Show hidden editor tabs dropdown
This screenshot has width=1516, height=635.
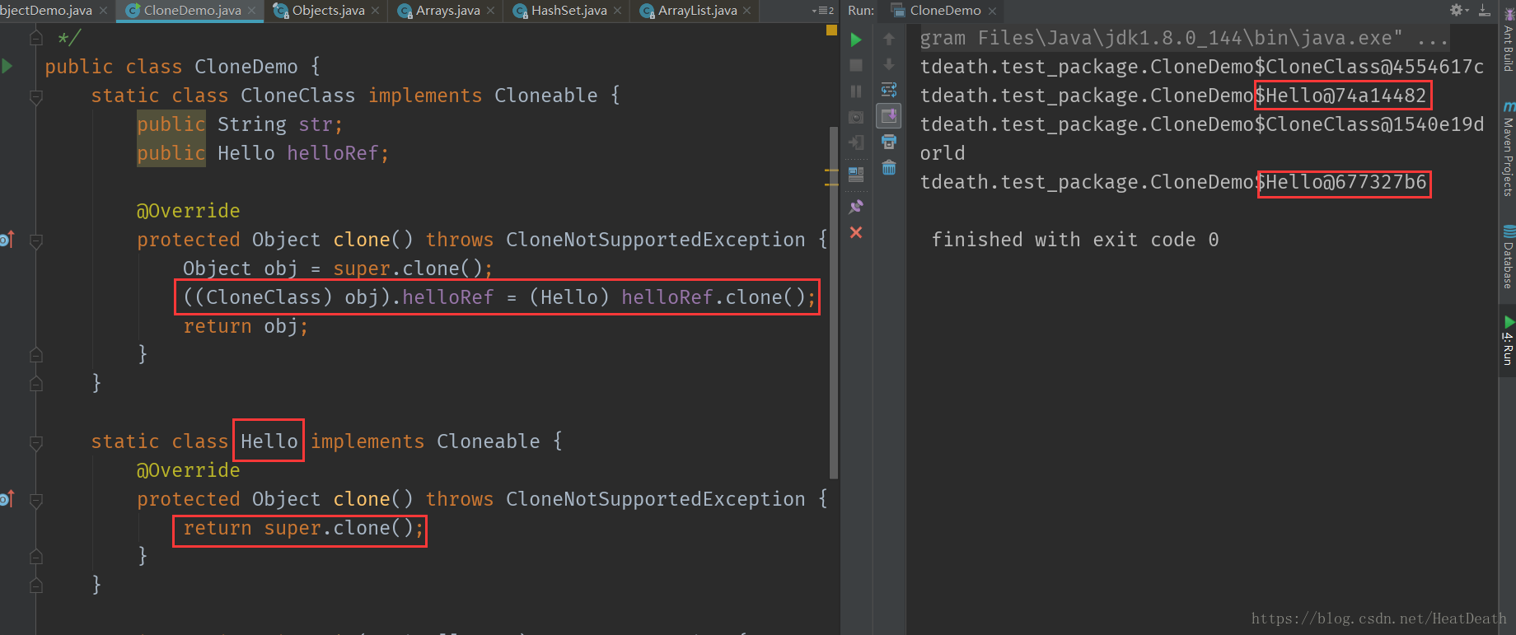(x=823, y=11)
